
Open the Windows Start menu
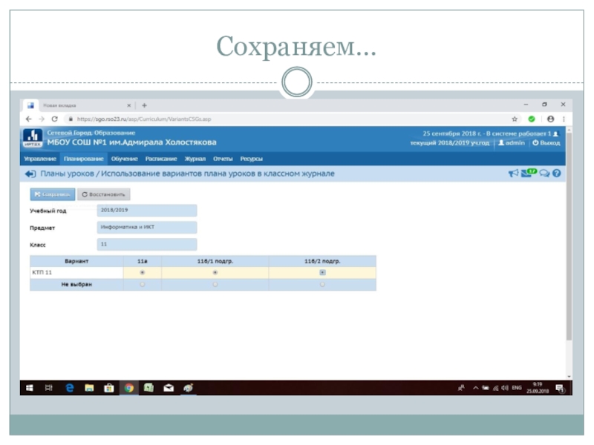tap(30, 387)
